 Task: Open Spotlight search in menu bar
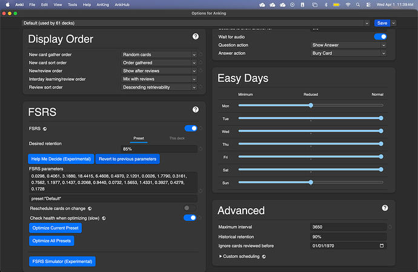[x=358, y=4]
